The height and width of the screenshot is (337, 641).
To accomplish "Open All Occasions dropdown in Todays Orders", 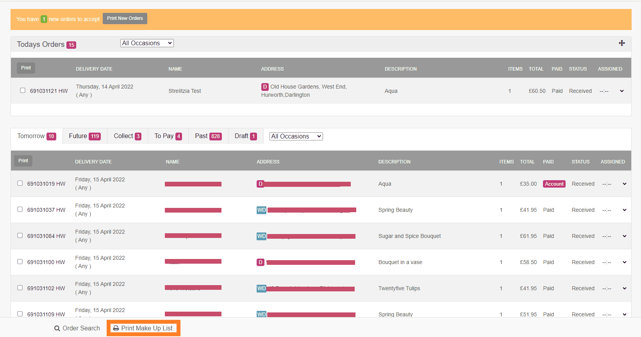I will 147,43.
